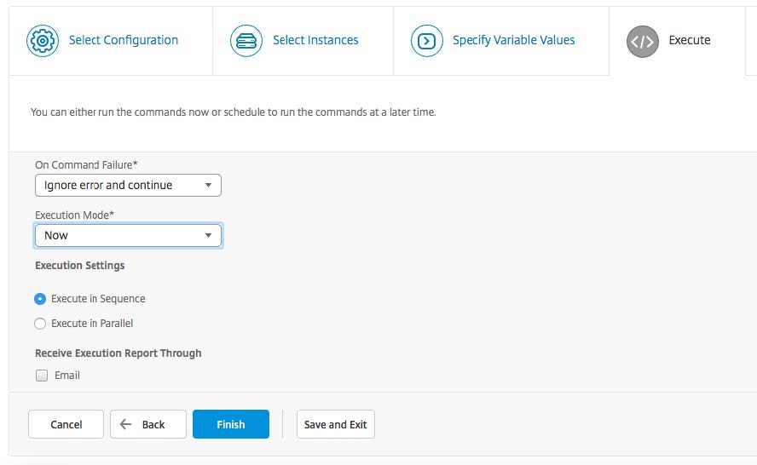Click the Select Configuration gear icon
The image size is (757, 465).
coord(43,41)
